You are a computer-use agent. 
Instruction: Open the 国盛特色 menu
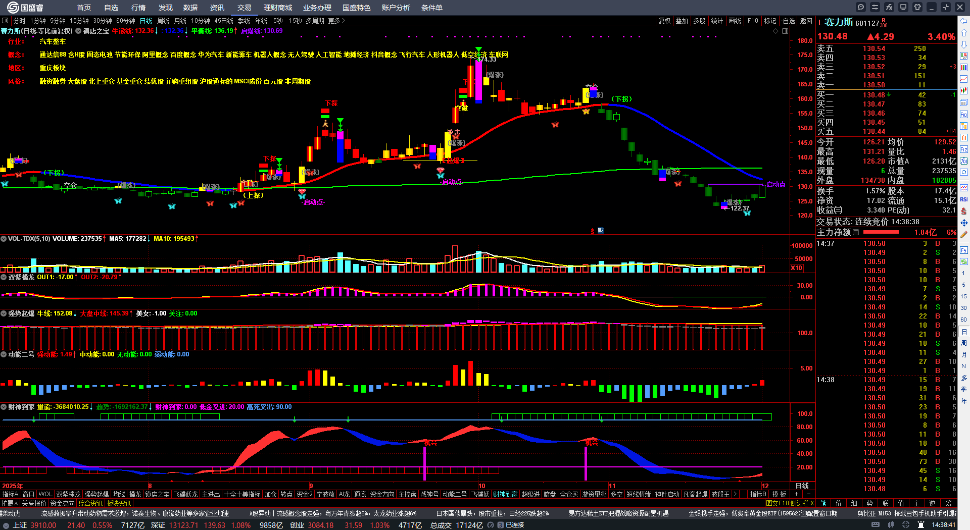(x=357, y=8)
